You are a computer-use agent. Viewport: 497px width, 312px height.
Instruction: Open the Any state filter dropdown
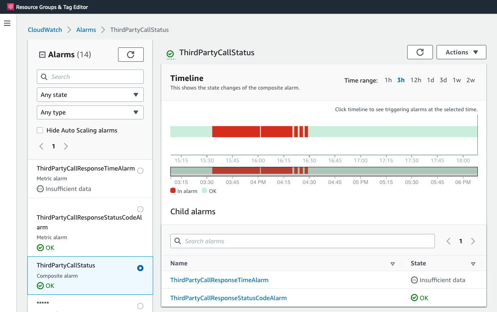tap(90, 95)
